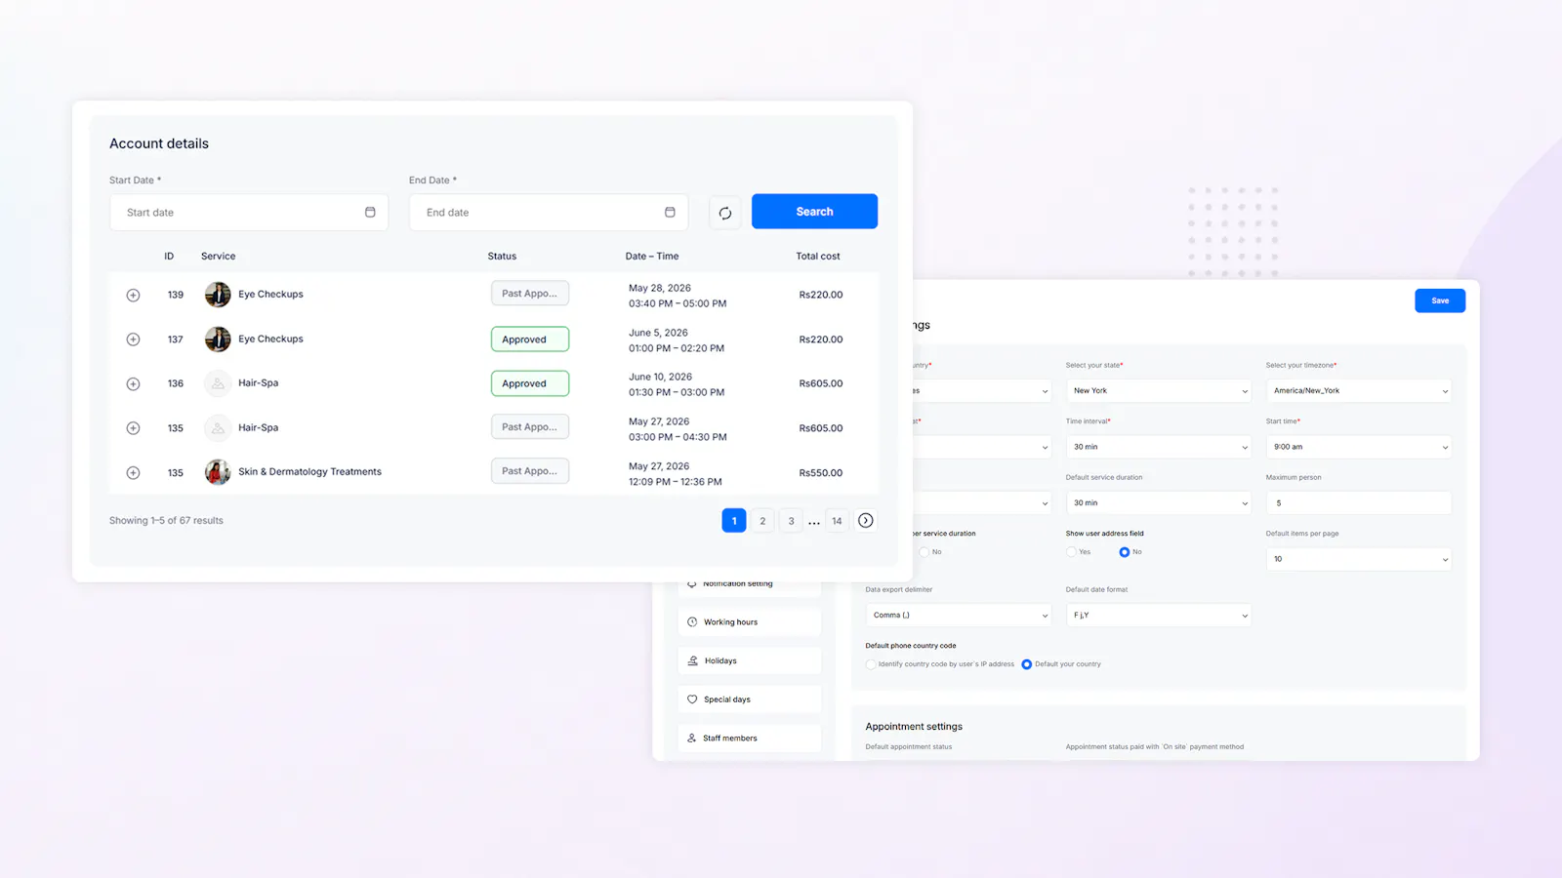The width and height of the screenshot is (1562, 878).
Task: Click the Search button
Action: pos(814,212)
